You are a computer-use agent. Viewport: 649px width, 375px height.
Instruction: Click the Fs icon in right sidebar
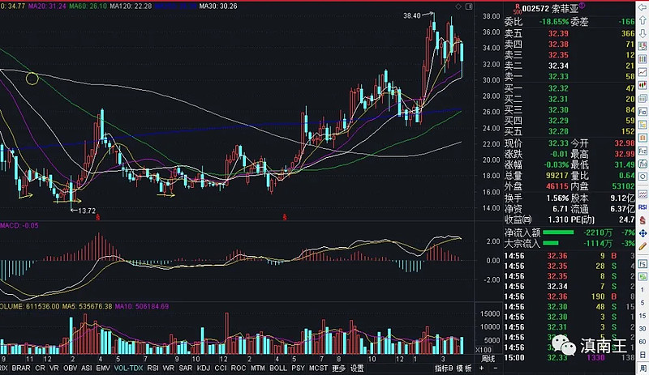click(x=643, y=263)
